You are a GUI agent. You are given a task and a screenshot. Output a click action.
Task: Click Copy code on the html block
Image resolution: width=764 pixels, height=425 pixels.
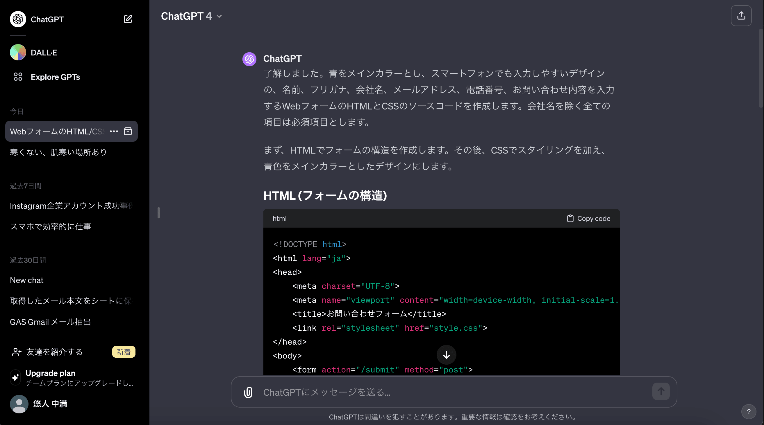pyautogui.click(x=588, y=219)
